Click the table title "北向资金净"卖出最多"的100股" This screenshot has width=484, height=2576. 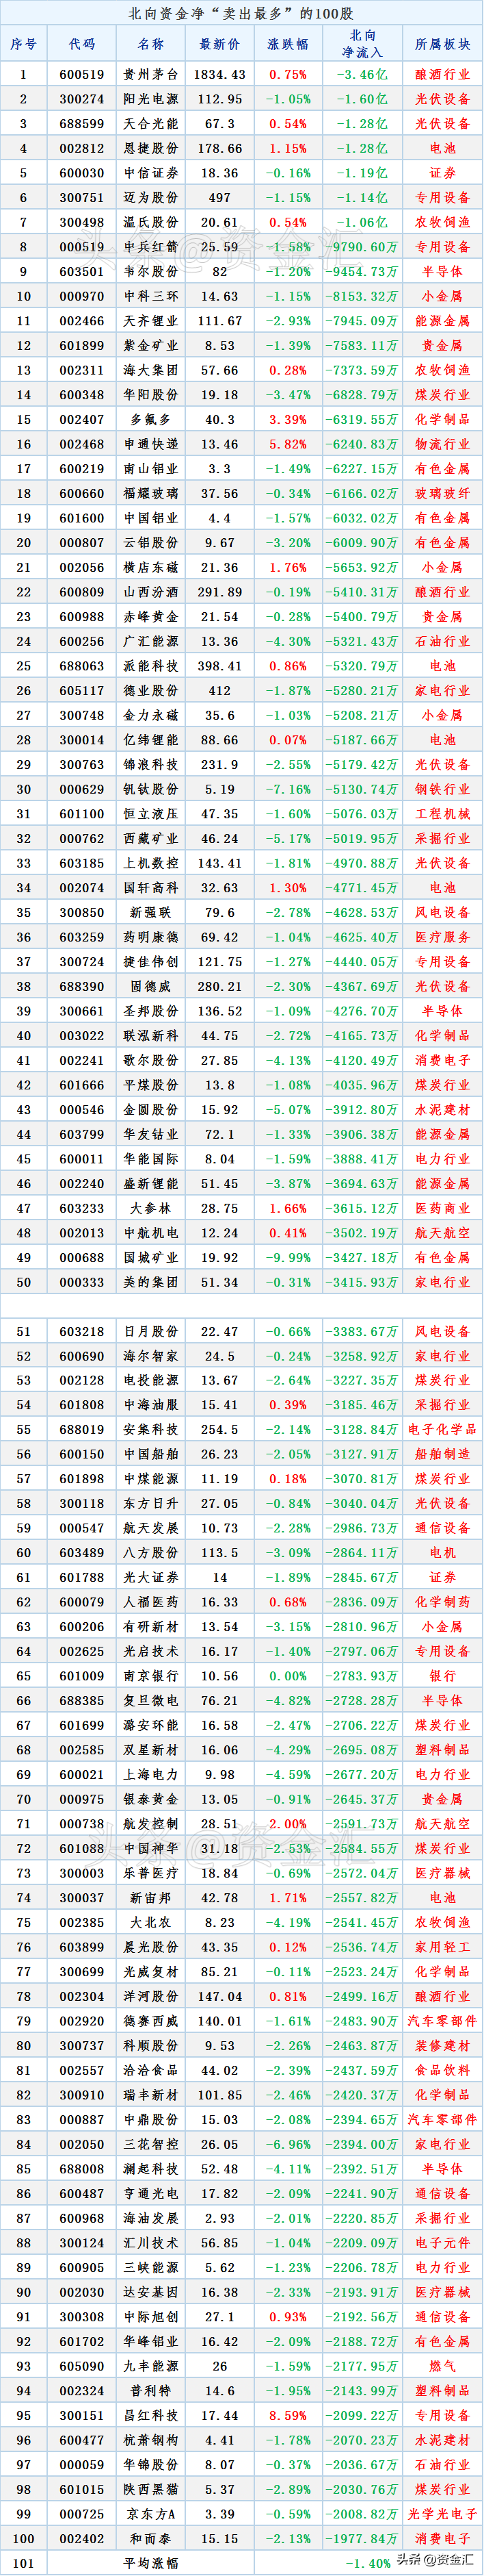click(x=241, y=13)
